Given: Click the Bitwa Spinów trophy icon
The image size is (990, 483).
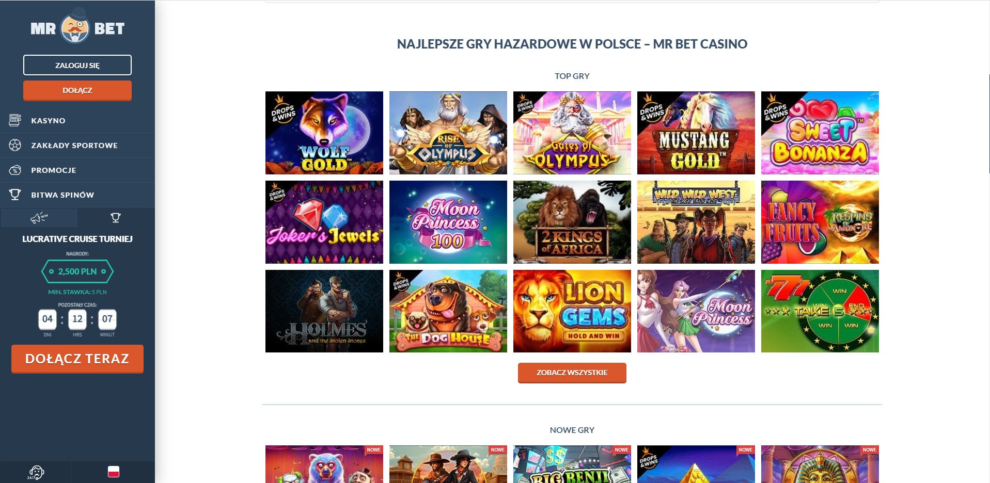Looking at the screenshot, I should click(x=15, y=195).
